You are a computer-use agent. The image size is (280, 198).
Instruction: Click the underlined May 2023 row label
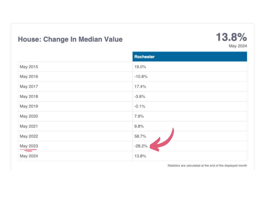pos(29,146)
